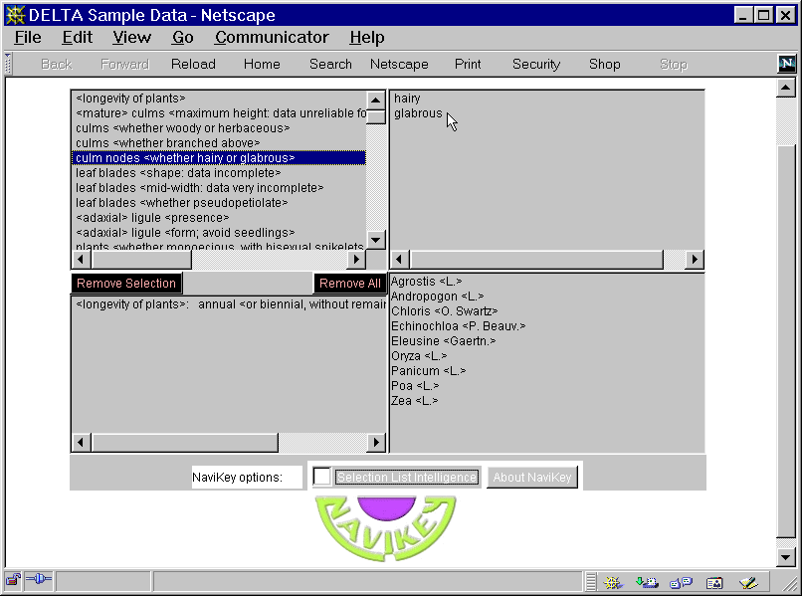Click the Home toolbar button
This screenshot has height=596, width=802.
[262, 64]
